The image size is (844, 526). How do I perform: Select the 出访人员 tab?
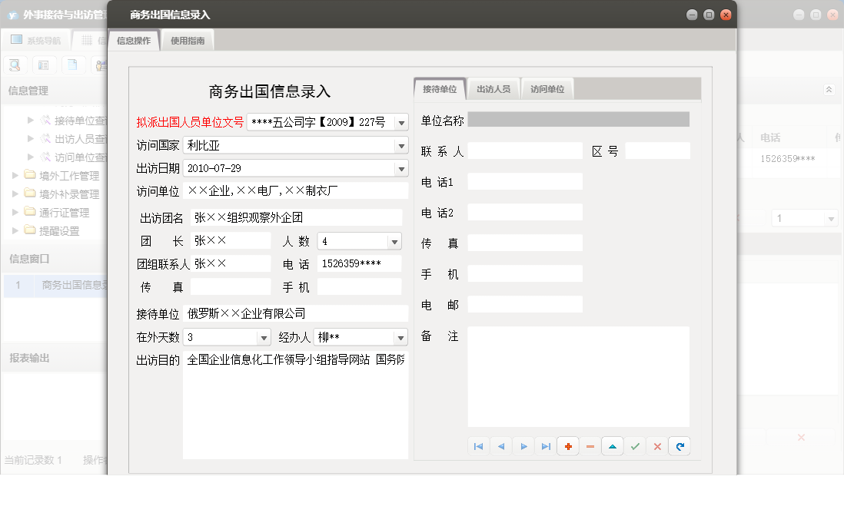(493, 89)
